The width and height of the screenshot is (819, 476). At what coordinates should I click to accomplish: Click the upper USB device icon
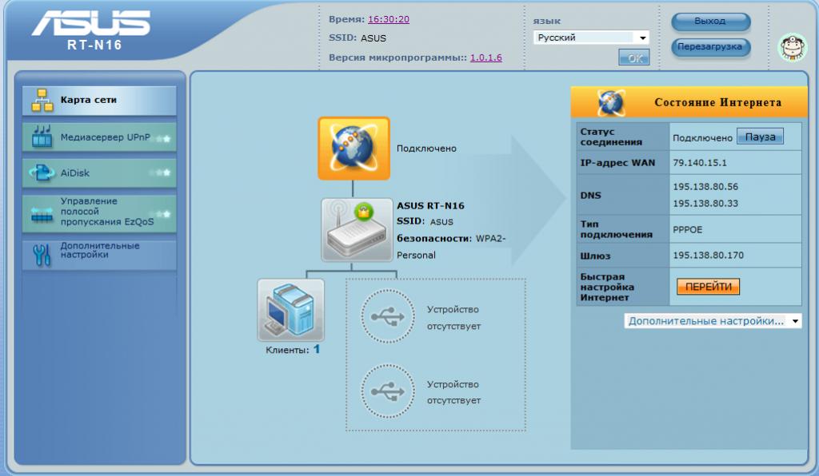click(388, 316)
